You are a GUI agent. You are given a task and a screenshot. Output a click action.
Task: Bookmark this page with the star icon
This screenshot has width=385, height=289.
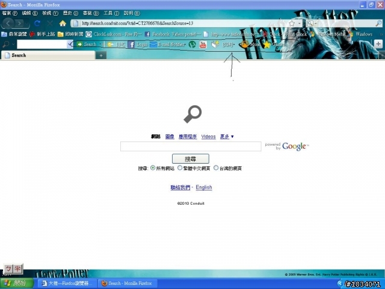pos(292,23)
